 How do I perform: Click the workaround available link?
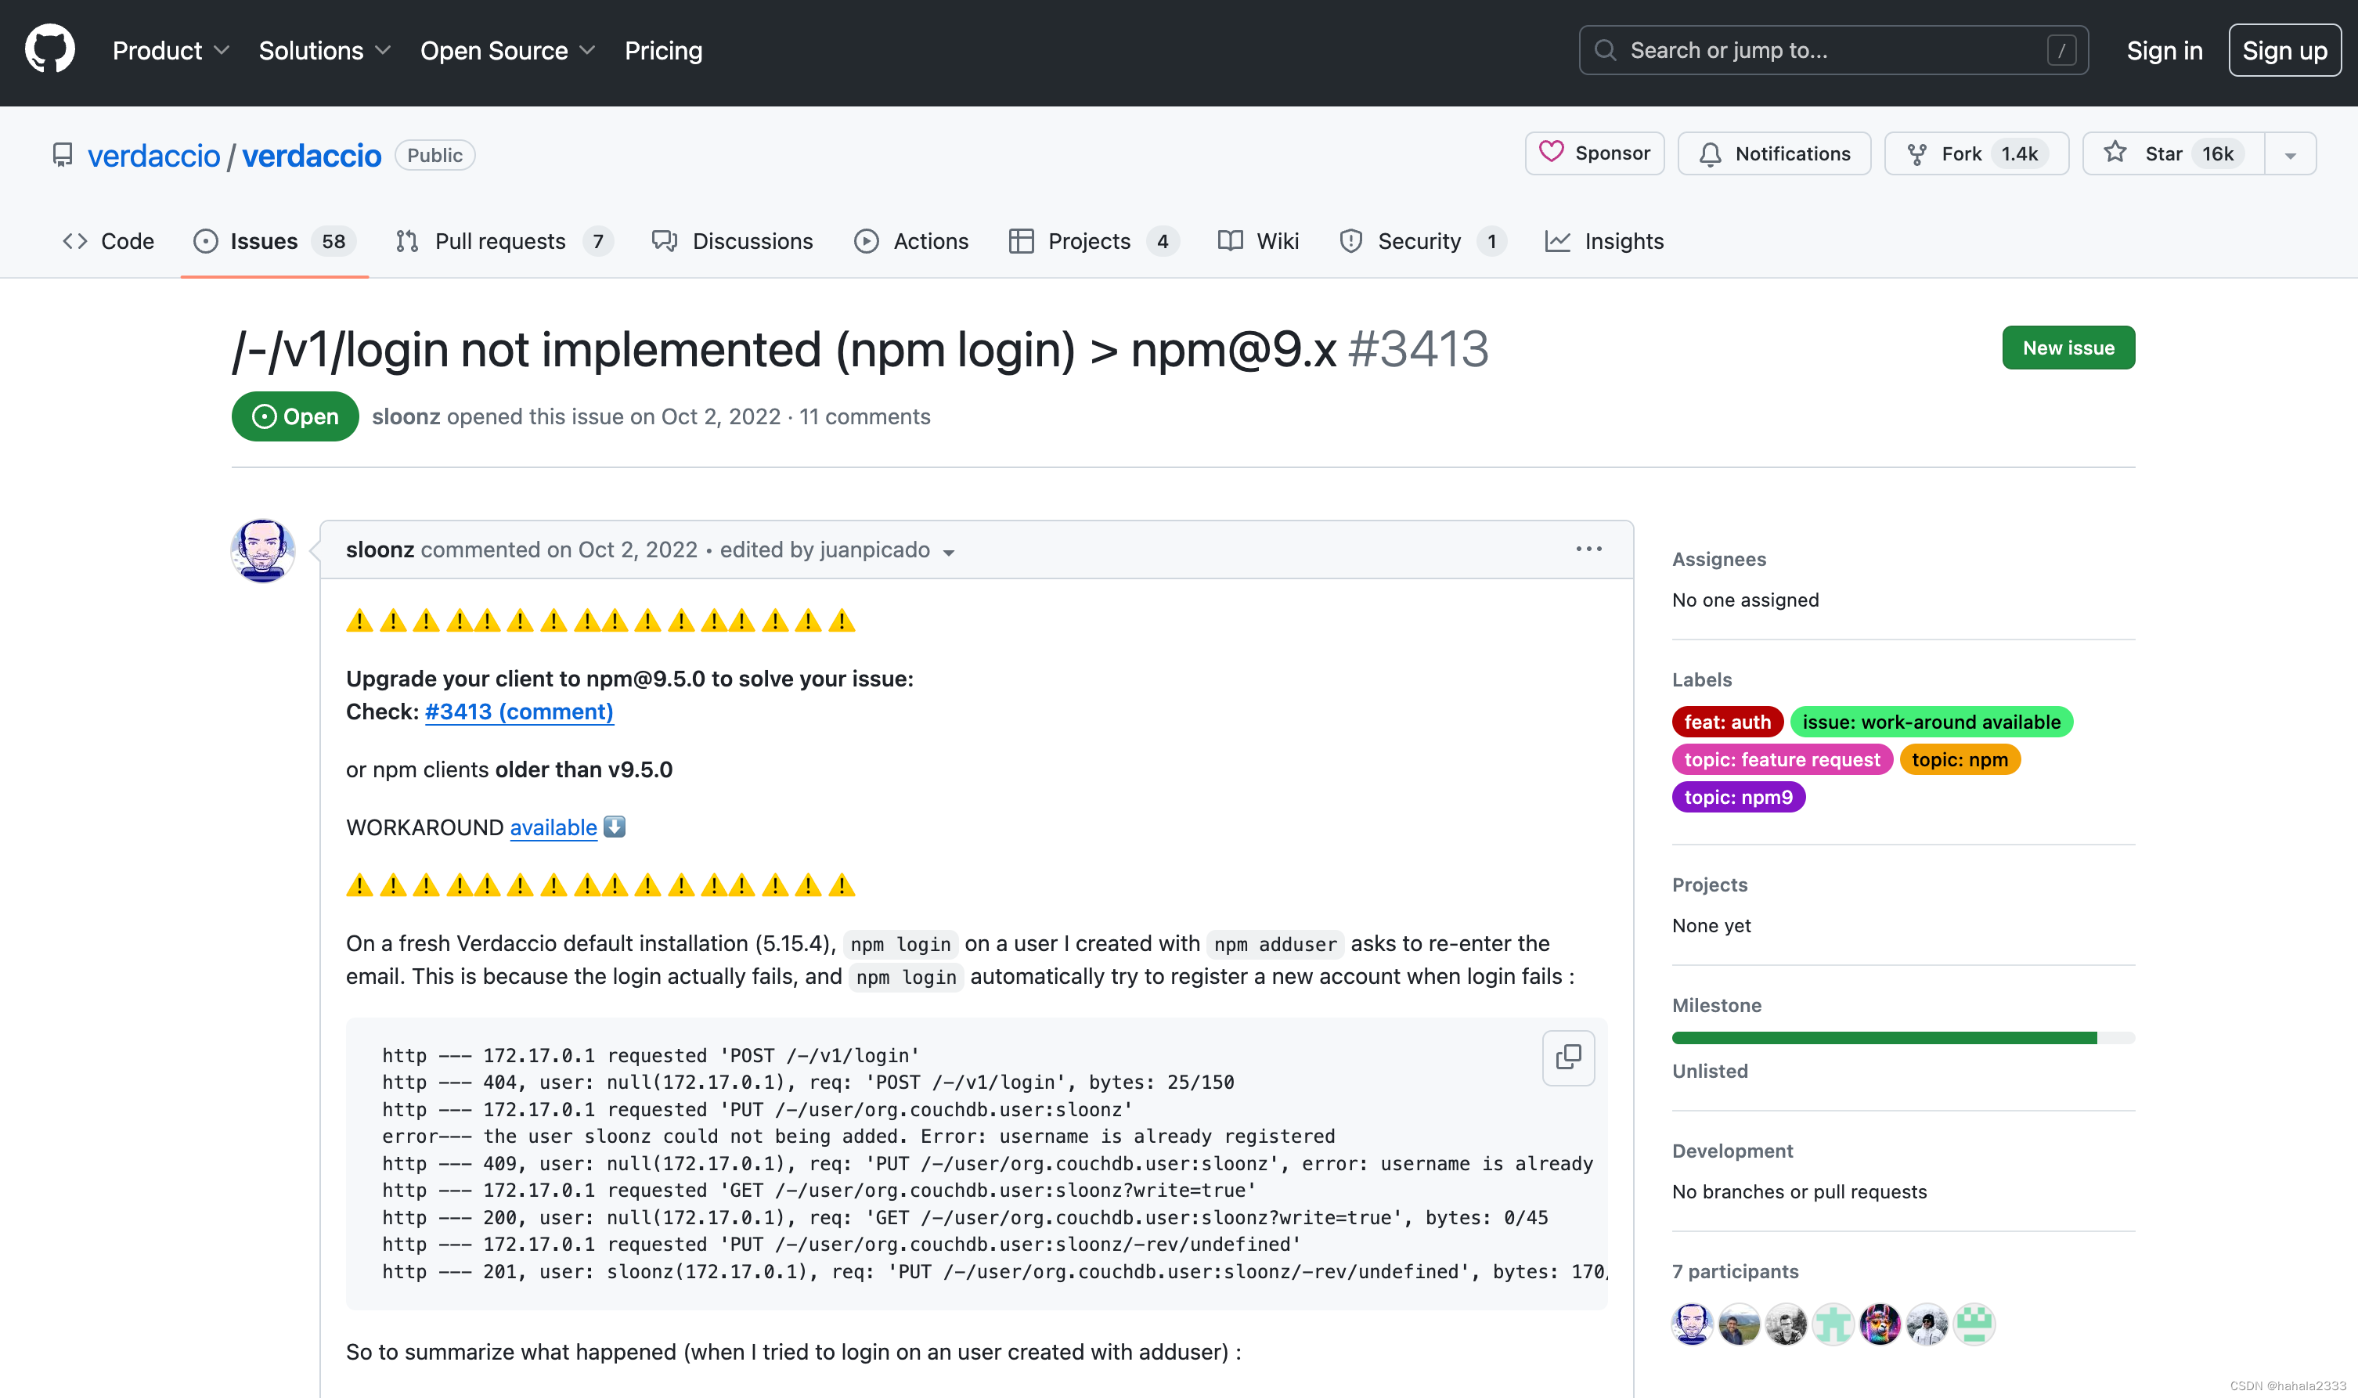point(553,827)
